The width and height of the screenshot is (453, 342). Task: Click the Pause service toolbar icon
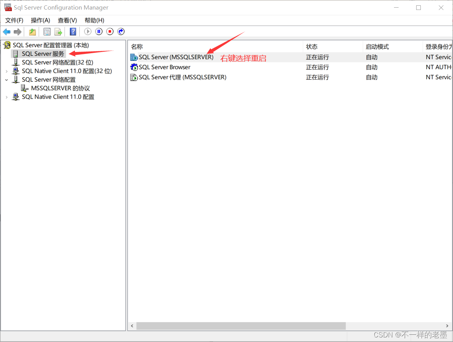(x=98, y=31)
